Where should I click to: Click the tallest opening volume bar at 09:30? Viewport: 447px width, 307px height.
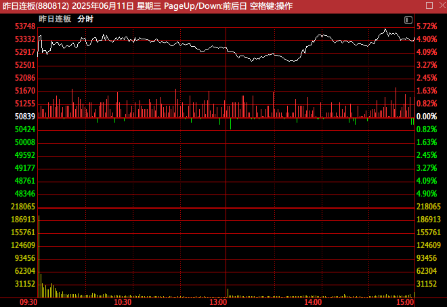click(x=39, y=256)
